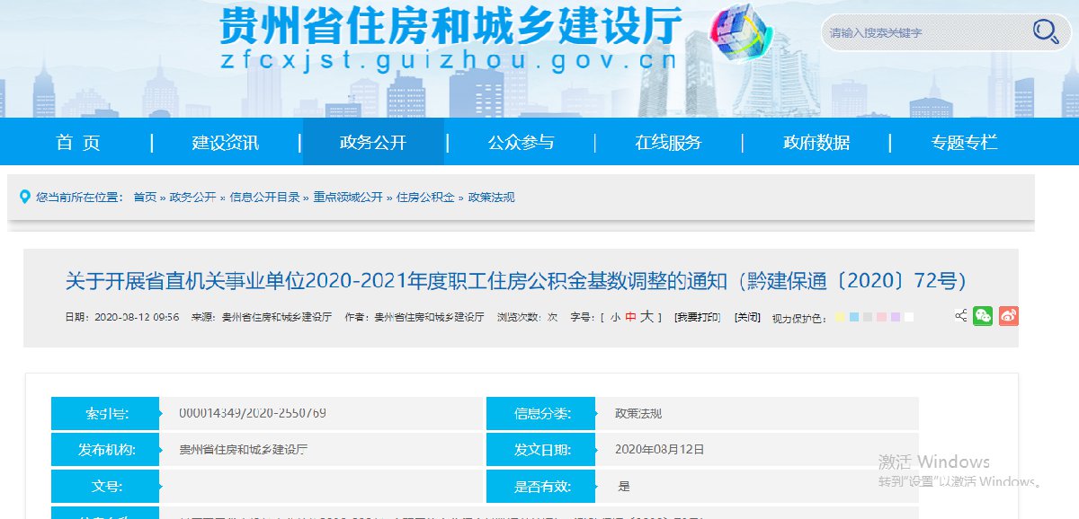This screenshot has height=519, width=1079.
Task: Open the 政务公开 navigation menu
Action: point(373,142)
